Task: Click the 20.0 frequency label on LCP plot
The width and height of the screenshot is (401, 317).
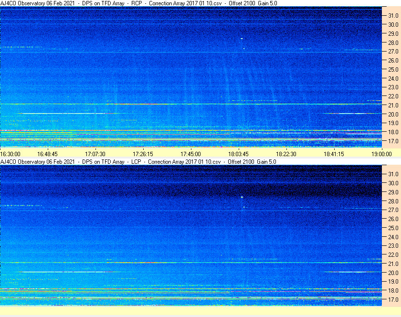Action: click(393, 273)
